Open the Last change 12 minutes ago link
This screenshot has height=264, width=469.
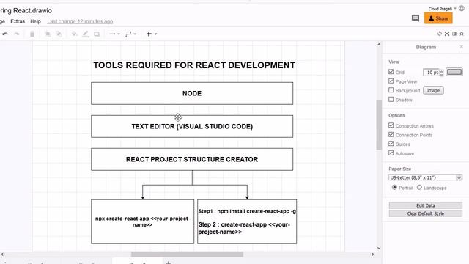pos(80,21)
